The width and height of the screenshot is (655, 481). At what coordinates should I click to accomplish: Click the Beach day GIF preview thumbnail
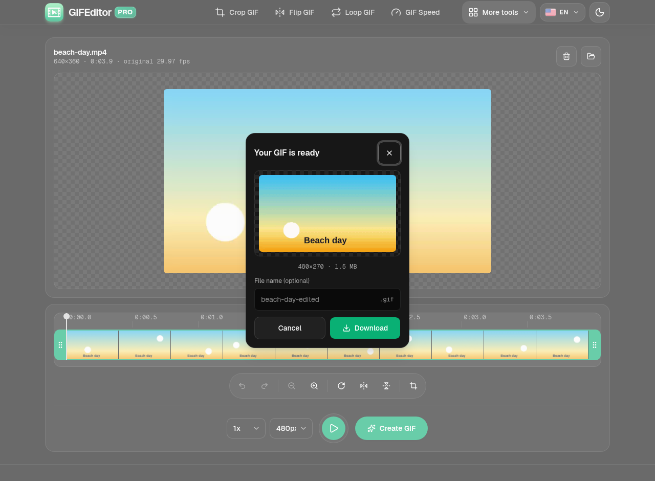click(327, 213)
